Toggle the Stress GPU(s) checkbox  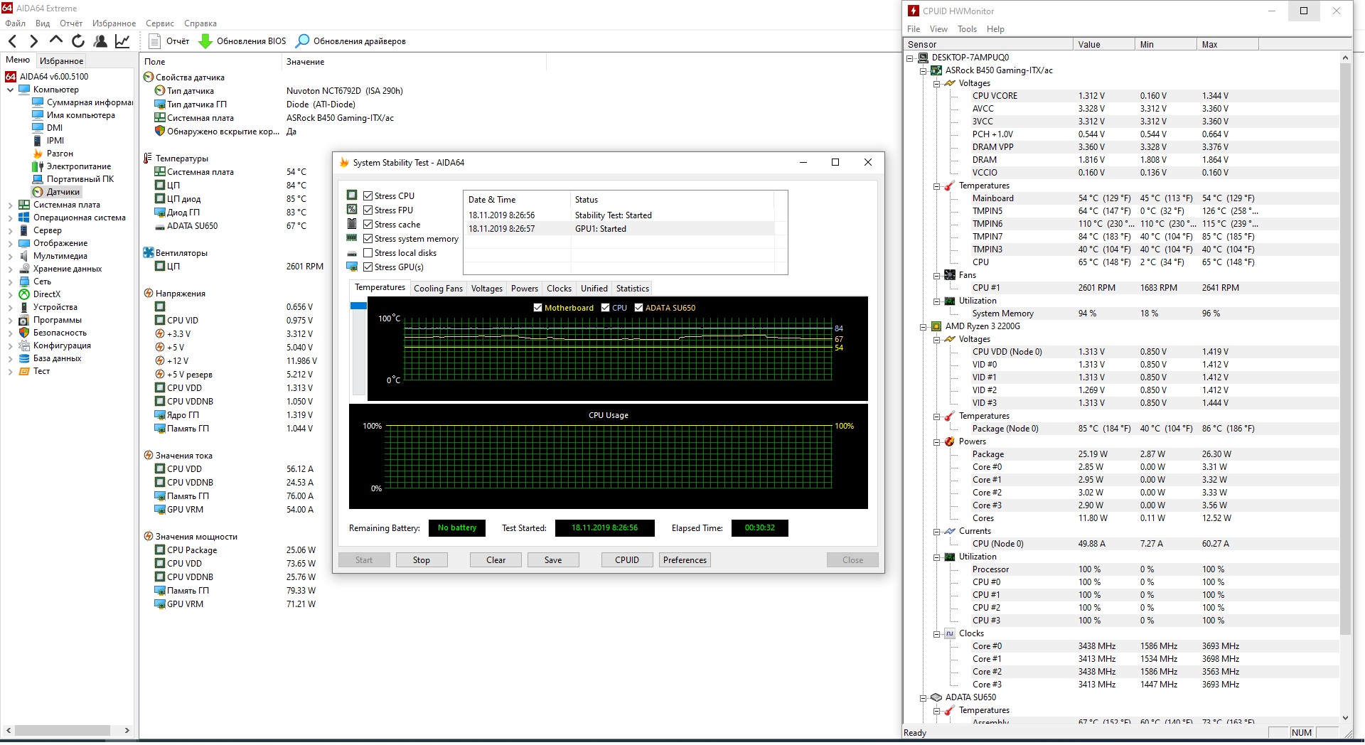pyautogui.click(x=368, y=267)
